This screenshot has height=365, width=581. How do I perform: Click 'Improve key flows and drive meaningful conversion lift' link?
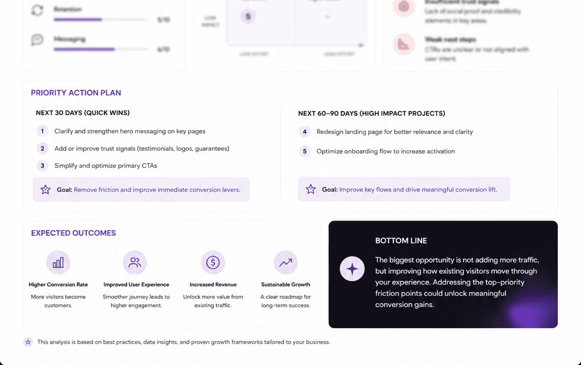coord(418,189)
